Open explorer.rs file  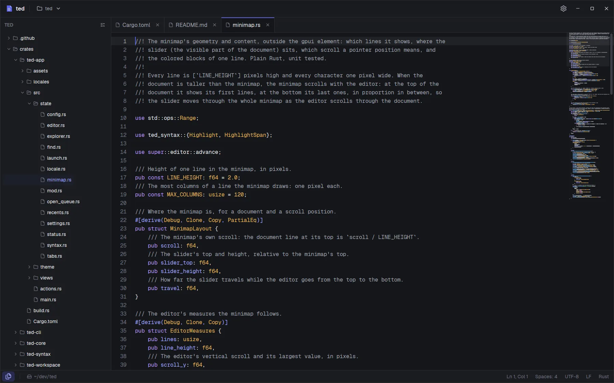[56, 136]
